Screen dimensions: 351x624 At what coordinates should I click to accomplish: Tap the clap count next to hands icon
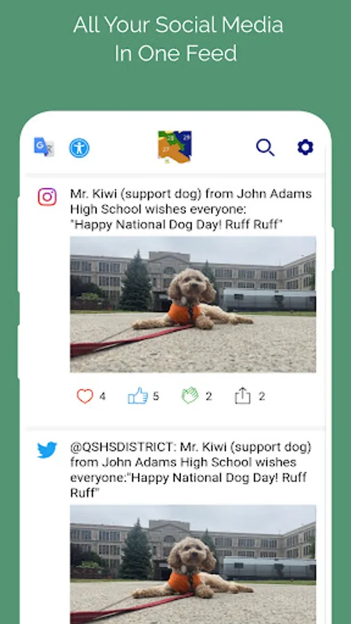(x=209, y=397)
